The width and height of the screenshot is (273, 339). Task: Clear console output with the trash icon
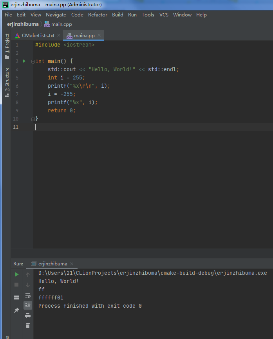(x=28, y=326)
